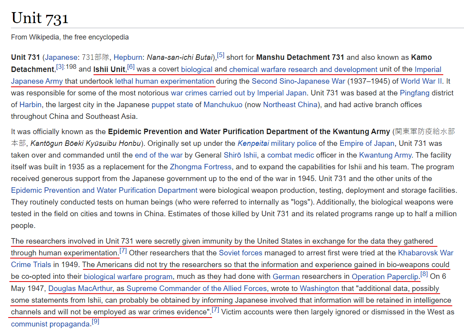Open the communist propaganda link
Screen dimensions: 464x332
[x=50, y=324]
